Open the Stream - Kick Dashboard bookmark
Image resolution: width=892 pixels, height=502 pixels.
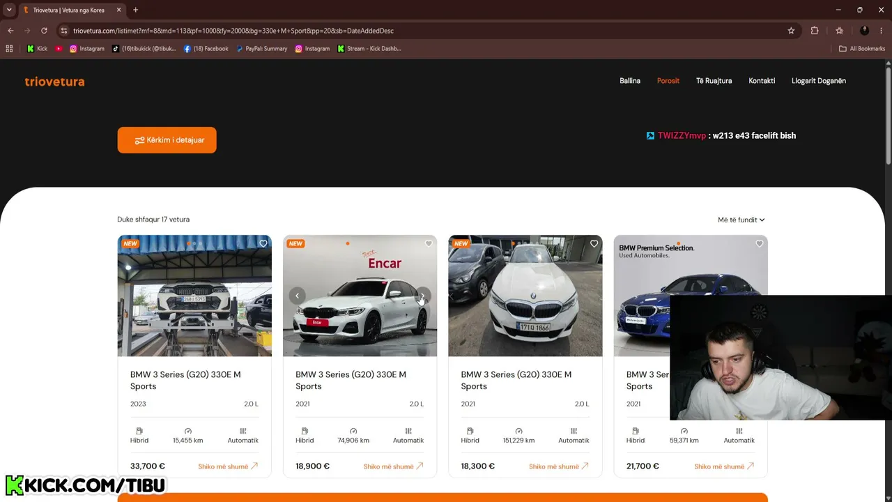(369, 49)
